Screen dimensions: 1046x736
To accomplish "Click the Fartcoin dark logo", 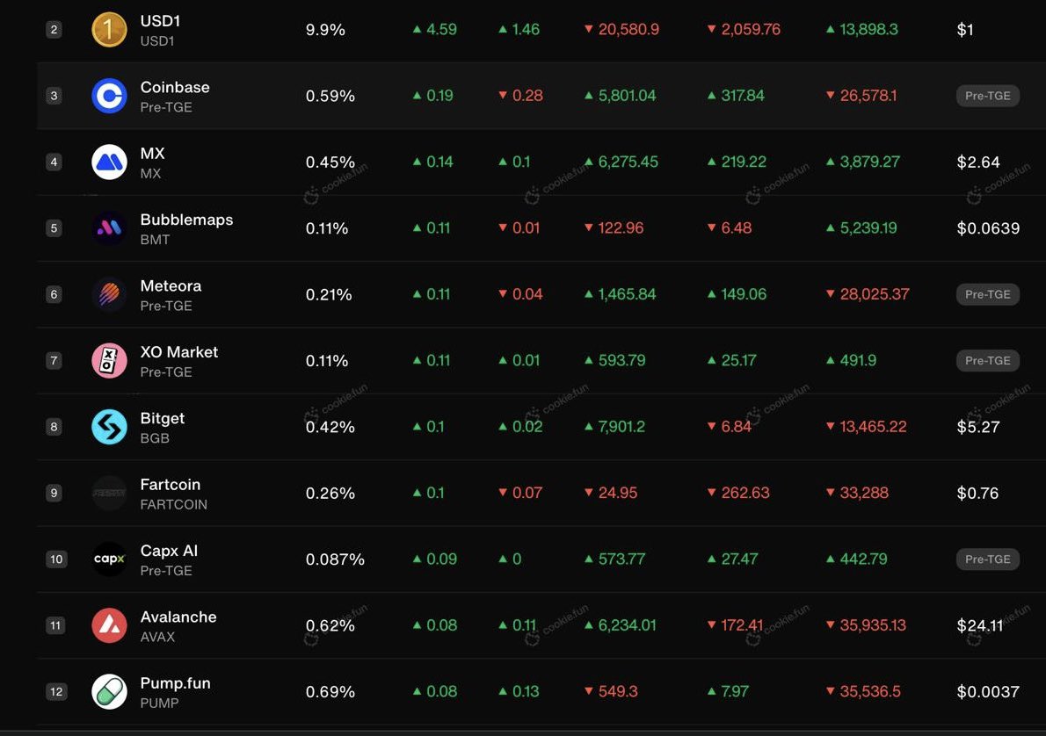I will click(109, 493).
